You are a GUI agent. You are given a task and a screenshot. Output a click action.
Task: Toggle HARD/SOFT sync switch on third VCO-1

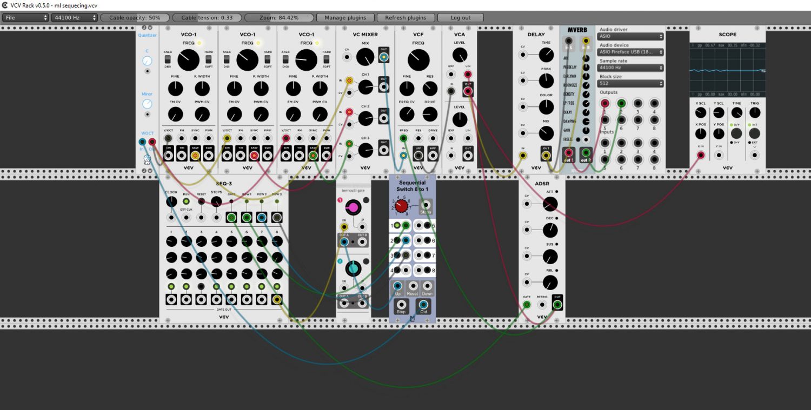pyautogui.click(x=326, y=59)
